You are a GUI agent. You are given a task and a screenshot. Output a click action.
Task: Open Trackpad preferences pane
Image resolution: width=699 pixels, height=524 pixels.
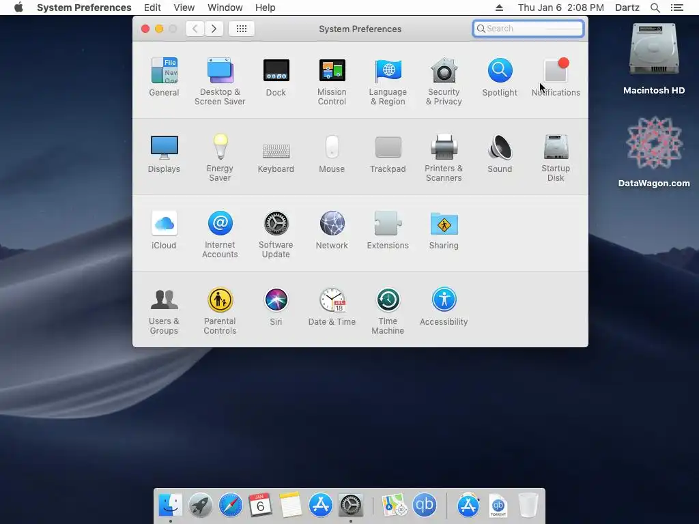pyautogui.click(x=388, y=154)
